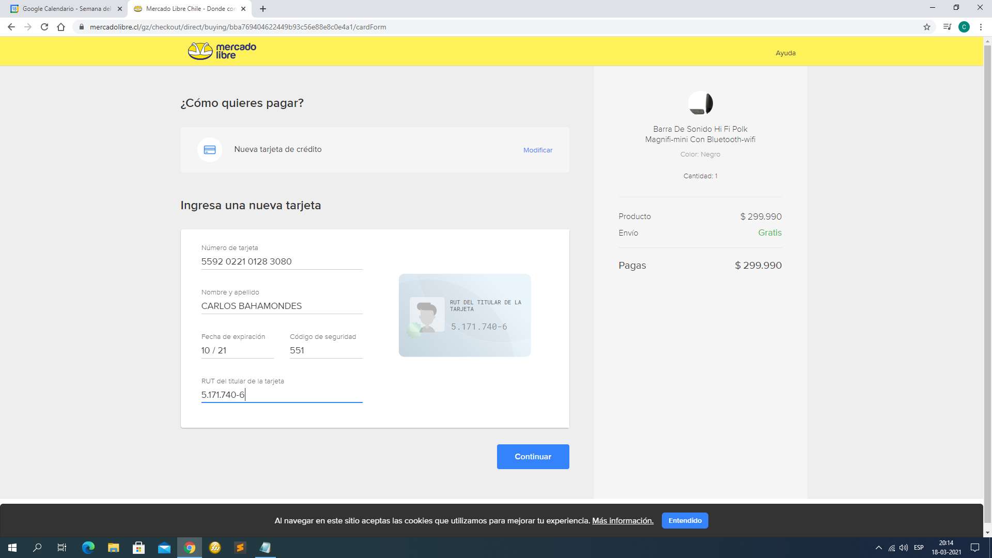Screen dimensions: 992x558
Task: Focus the Número de tarjeta field
Action: pyautogui.click(x=282, y=261)
